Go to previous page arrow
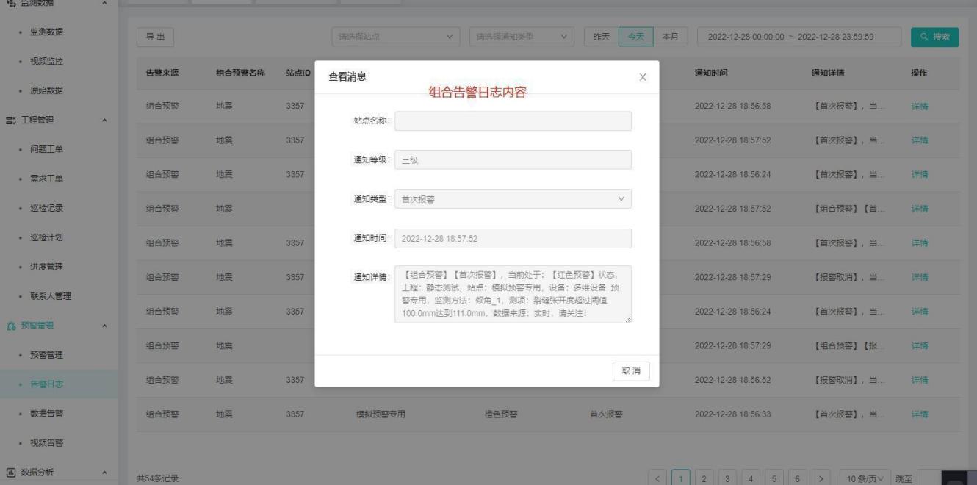 [x=657, y=479]
